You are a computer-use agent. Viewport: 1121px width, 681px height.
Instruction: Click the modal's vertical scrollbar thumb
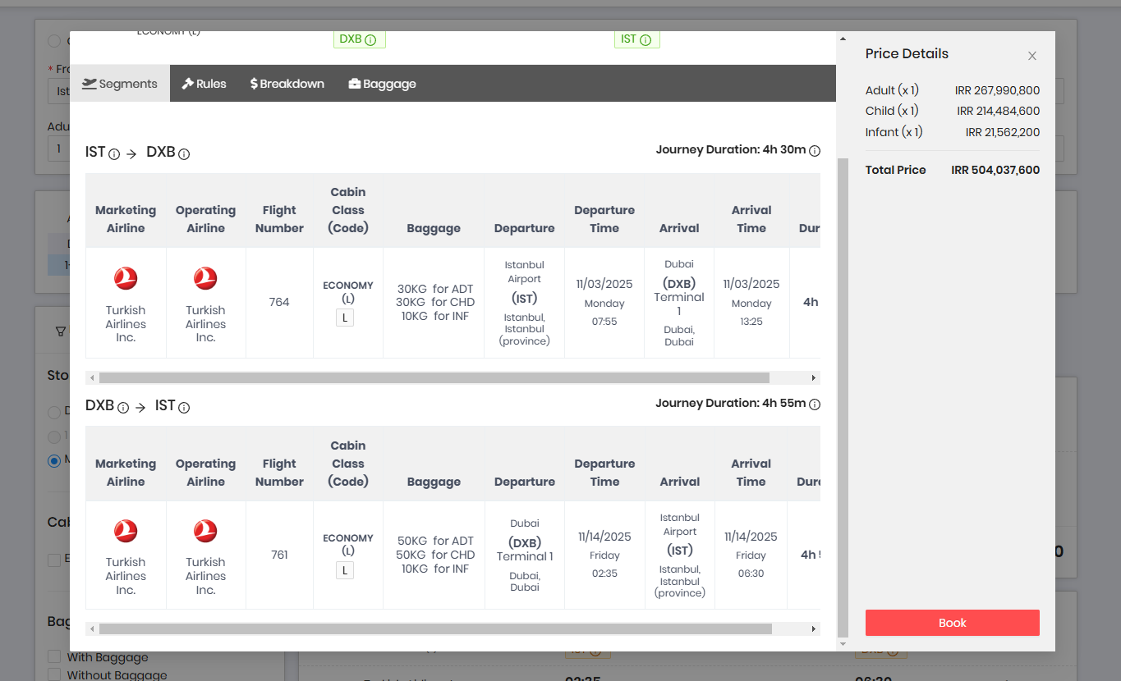tap(843, 397)
